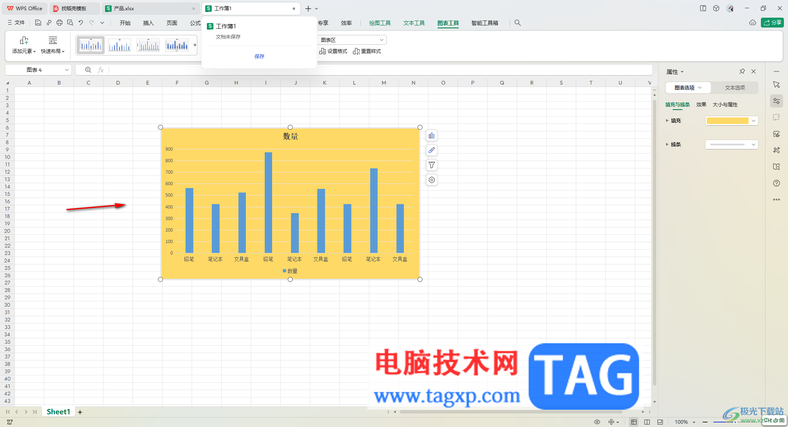
Task: Select first chart style thumbnail
Action: (91, 45)
